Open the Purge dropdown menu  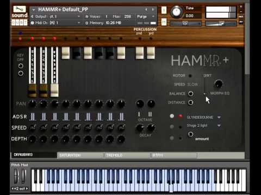(146, 17)
